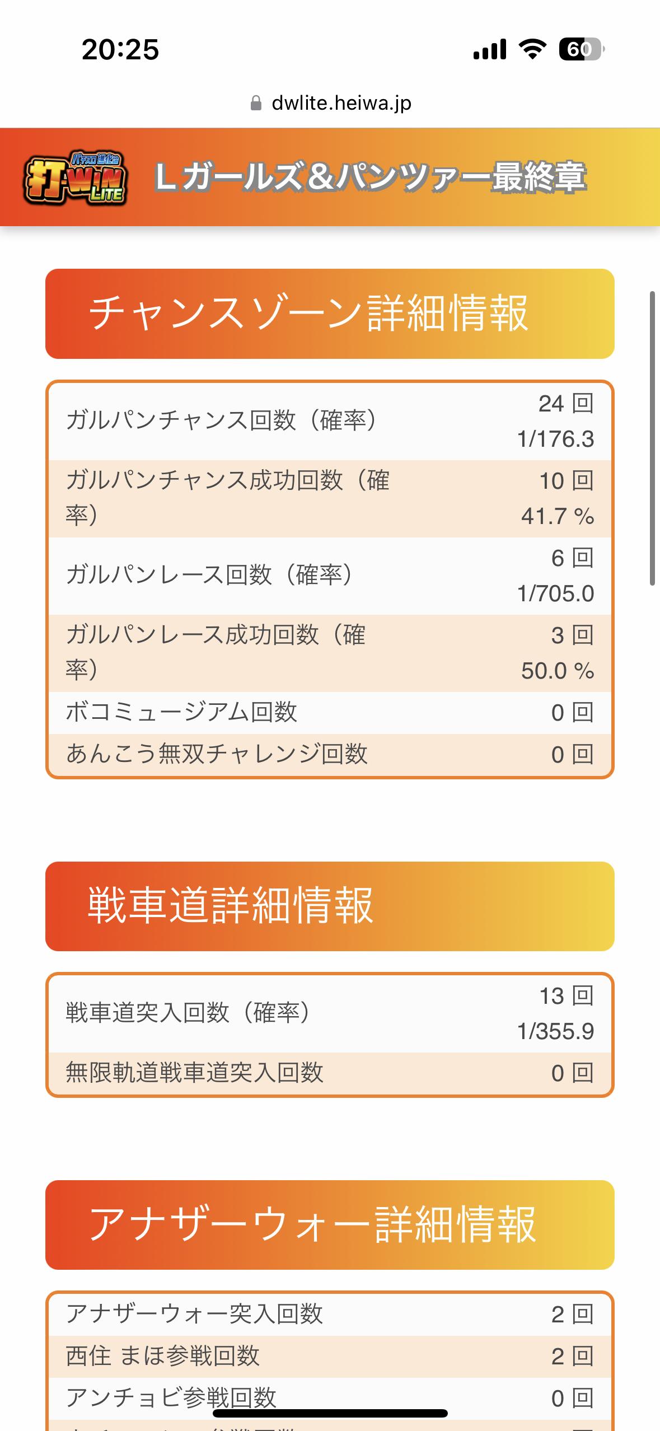Screen dimensions: 660x1431
Task: Tap the ガルパンチャンス回数（確率） row
Action: click(x=330, y=422)
